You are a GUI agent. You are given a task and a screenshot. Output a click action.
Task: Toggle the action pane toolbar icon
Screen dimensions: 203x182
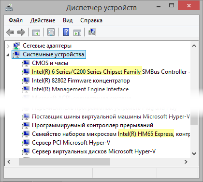(x=77, y=32)
